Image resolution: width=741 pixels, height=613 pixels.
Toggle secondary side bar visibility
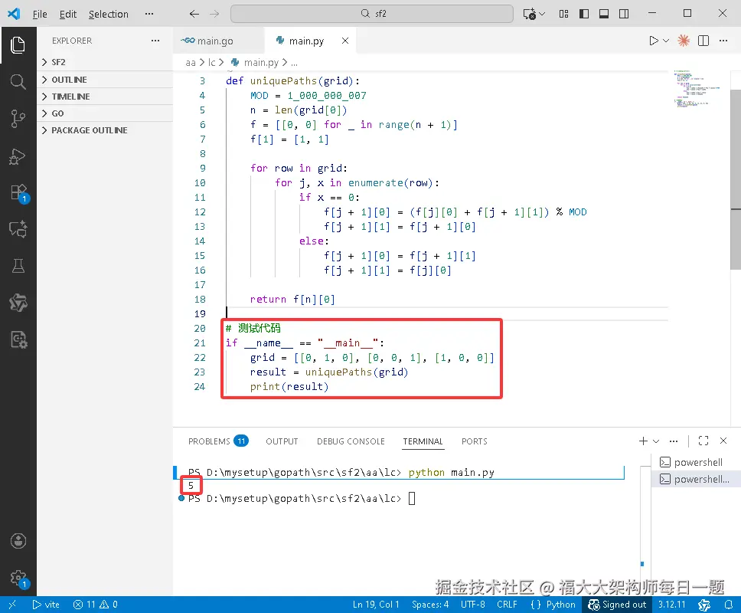(624, 14)
